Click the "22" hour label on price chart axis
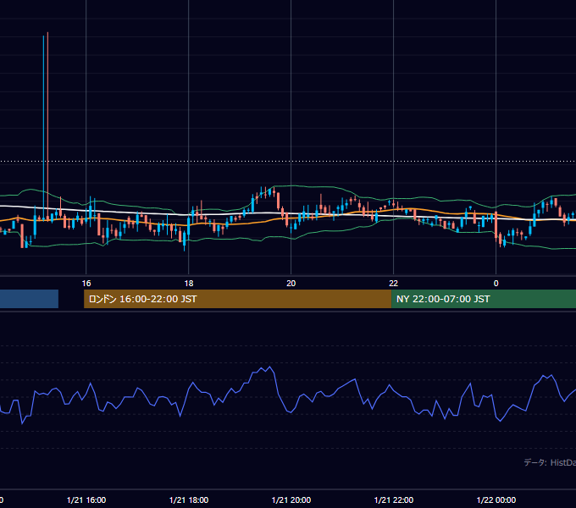Viewport: 576px width, 508px height. coord(393,284)
